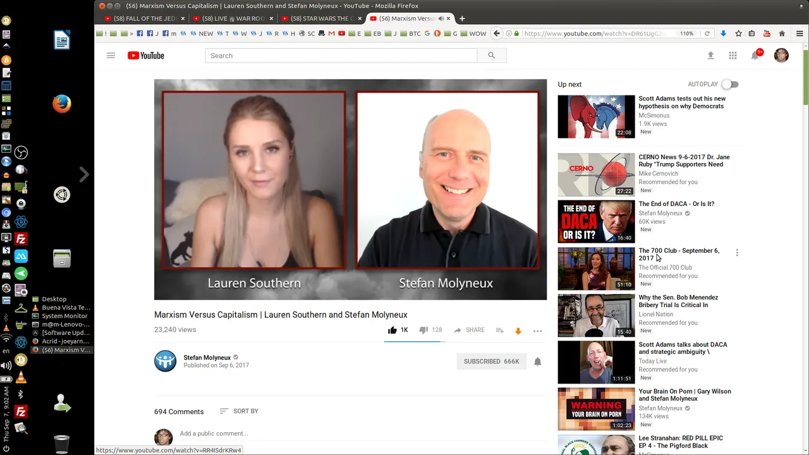
Task: Click the YouTube search input field
Action: pyautogui.click(x=341, y=56)
